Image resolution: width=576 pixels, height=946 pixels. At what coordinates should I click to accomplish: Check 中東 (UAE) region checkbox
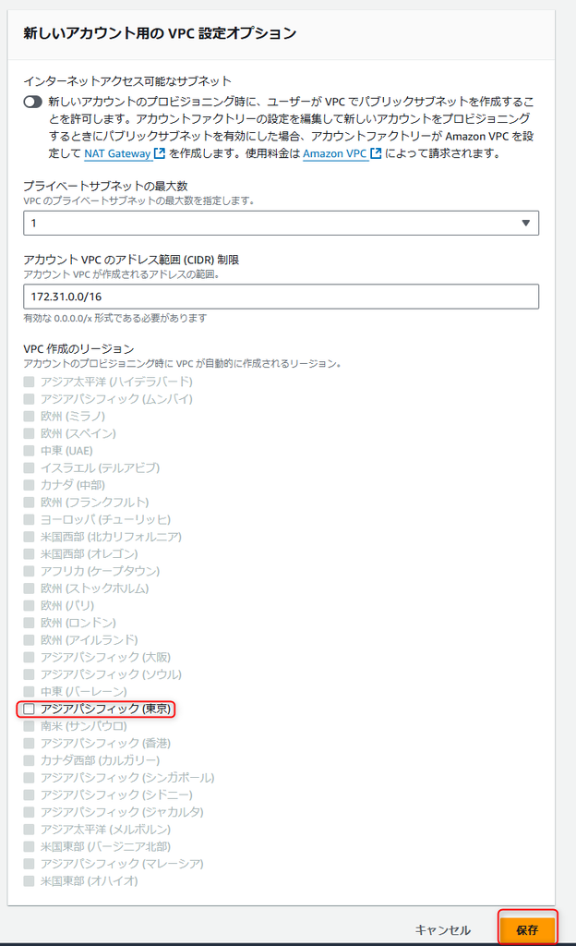(29, 451)
